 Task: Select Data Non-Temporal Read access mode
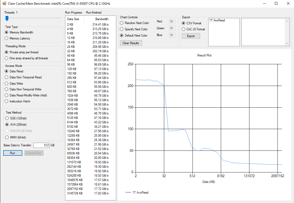coord(23,77)
